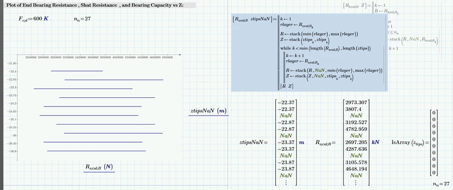Click the y-axis expression ztipsNaN (m)
Screen dimensions: 453x190
tap(208, 111)
